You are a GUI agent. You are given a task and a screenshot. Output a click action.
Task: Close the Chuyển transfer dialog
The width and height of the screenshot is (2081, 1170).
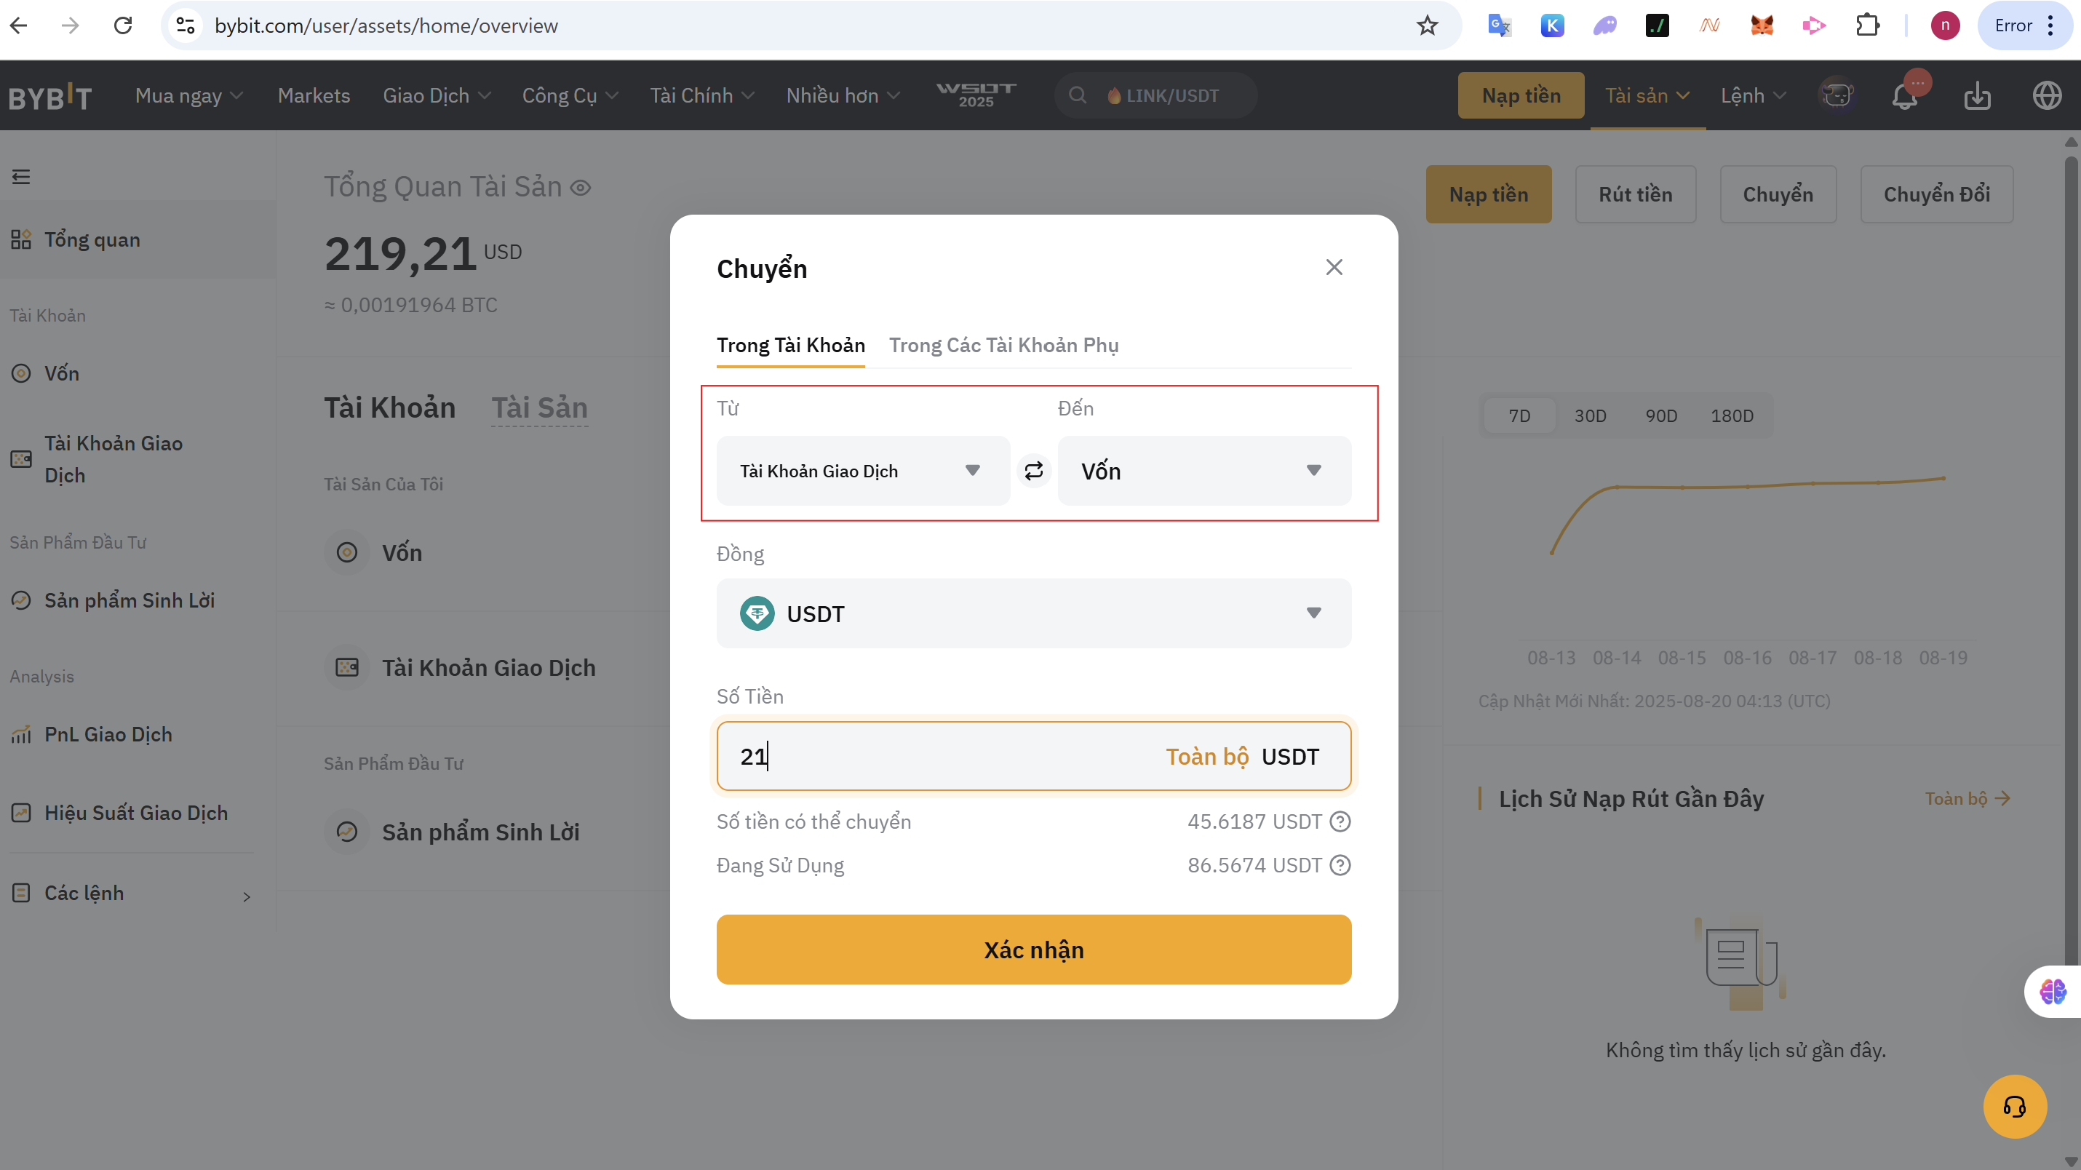pyautogui.click(x=1334, y=268)
